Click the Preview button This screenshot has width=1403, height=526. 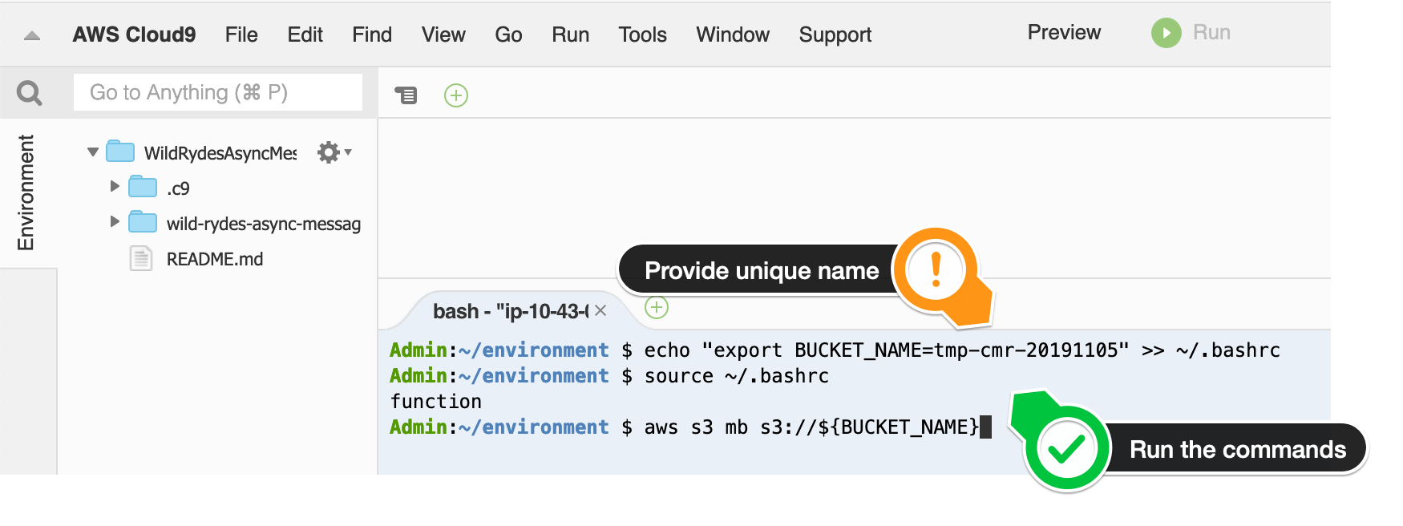click(1064, 33)
